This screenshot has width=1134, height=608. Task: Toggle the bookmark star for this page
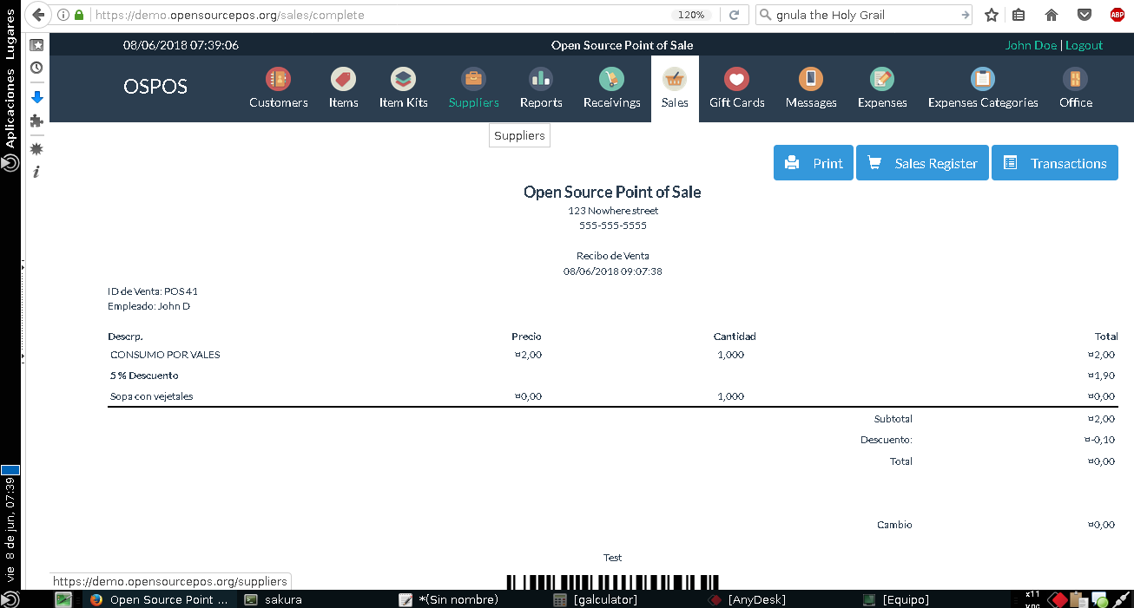tap(991, 15)
